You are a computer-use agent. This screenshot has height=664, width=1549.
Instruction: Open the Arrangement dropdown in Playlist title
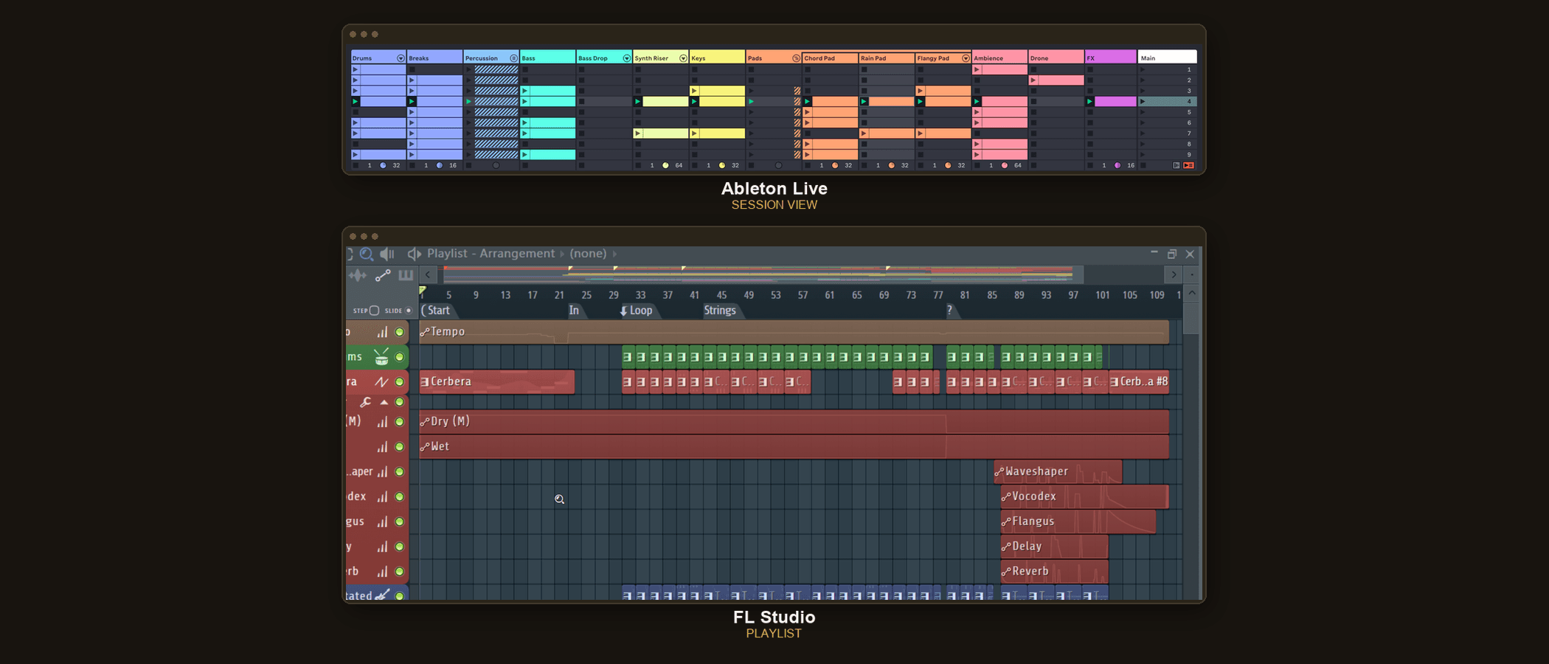(x=517, y=254)
